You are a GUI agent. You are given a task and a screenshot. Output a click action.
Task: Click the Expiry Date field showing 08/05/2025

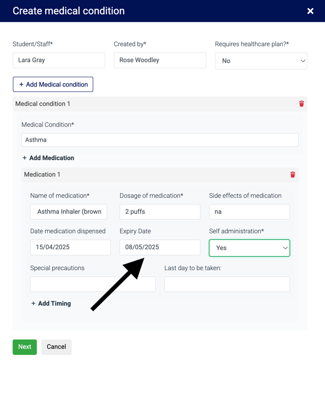tap(160, 247)
